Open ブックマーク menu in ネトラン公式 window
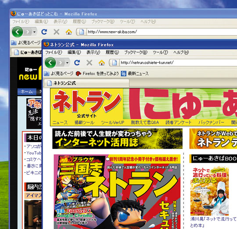This screenshot has height=229, width=237. click(x=136, y=52)
